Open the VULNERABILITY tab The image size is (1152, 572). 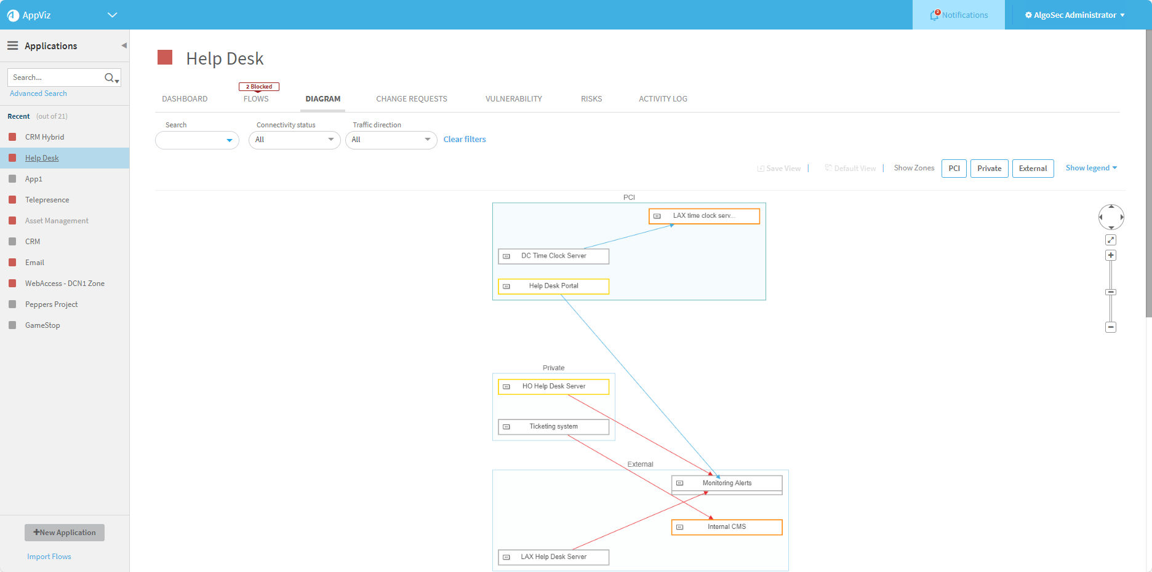pos(514,98)
